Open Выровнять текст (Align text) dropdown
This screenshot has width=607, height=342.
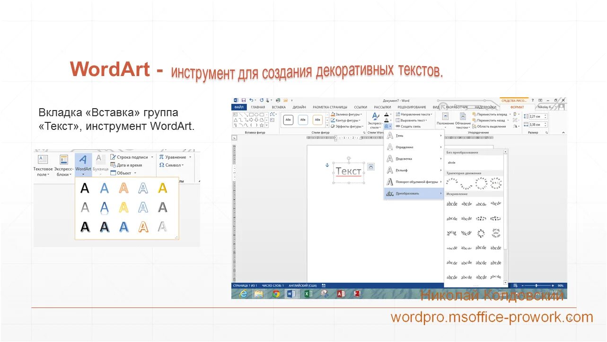point(411,120)
